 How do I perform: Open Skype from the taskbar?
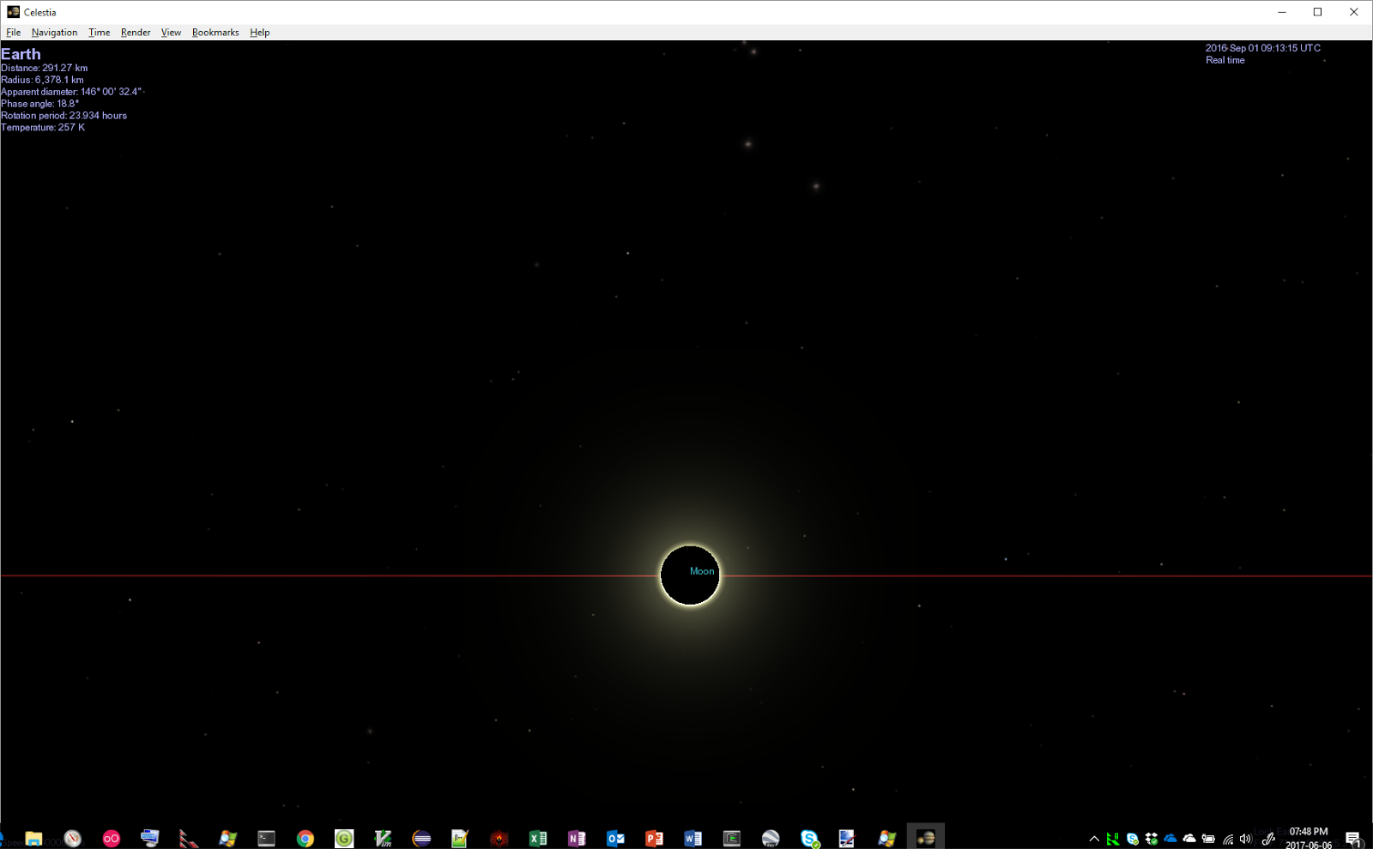(x=810, y=838)
